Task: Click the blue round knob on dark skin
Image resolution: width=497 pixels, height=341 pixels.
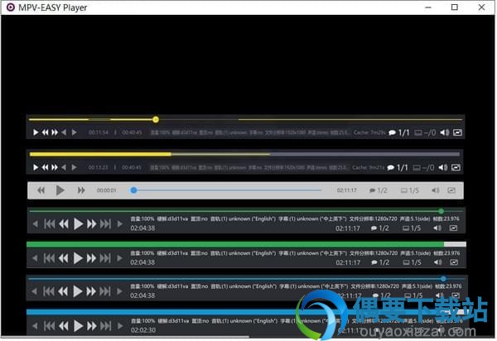Action: [x=443, y=279]
